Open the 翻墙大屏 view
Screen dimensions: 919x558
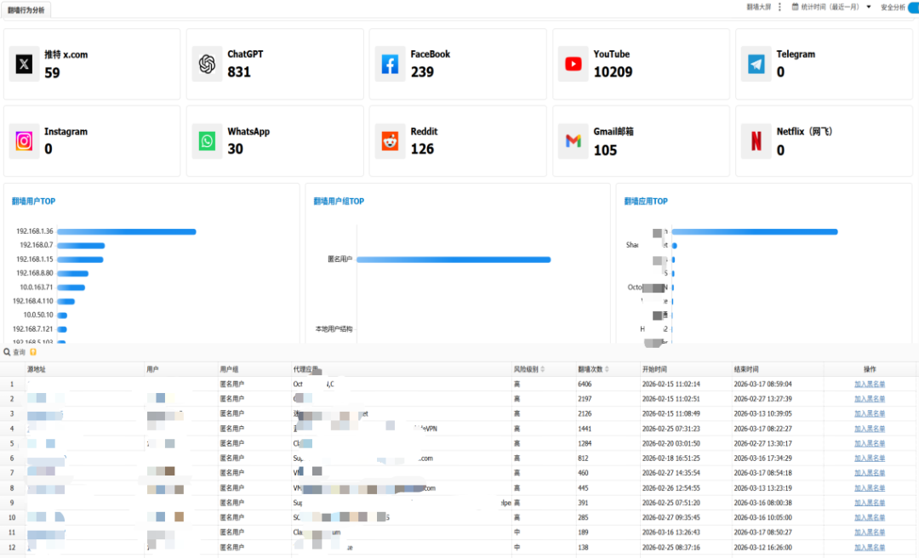[758, 7]
